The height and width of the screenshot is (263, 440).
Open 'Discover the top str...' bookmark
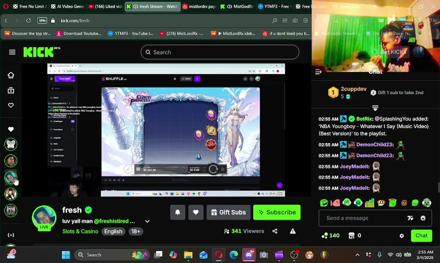coord(28,34)
